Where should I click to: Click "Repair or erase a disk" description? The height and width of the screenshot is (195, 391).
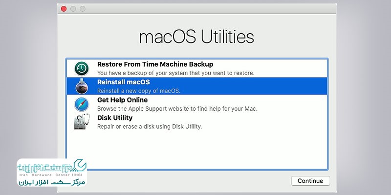(x=150, y=126)
